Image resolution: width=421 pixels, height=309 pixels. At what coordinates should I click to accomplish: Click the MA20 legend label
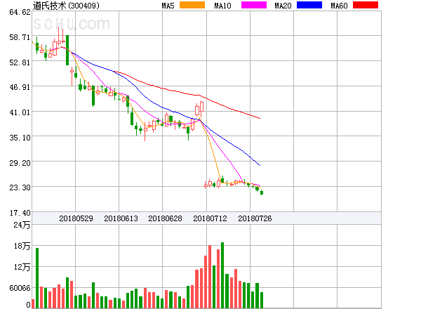click(283, 6)
